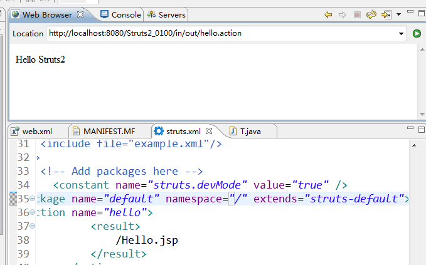Click the navigate-to-selected-URL toolbar icon
Viewport: 426px width, 265px height.
[386, 14]
